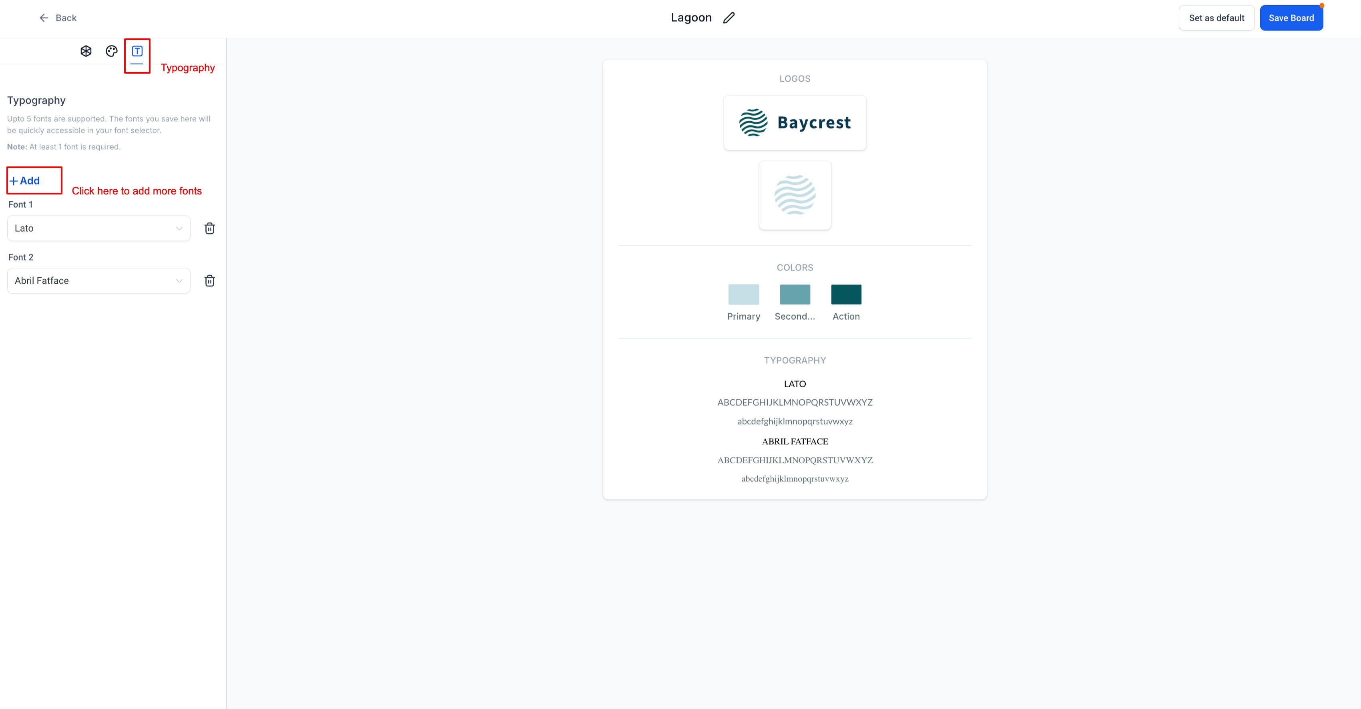Select the Action dark teal swatch
Screen dimensions: 1361x709
[x=846, y=294]
